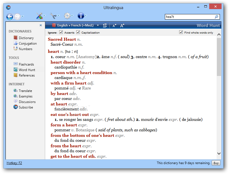The image size is (229, 174).
Task: Click the forward navigation arrow
Action: point(17,17)
